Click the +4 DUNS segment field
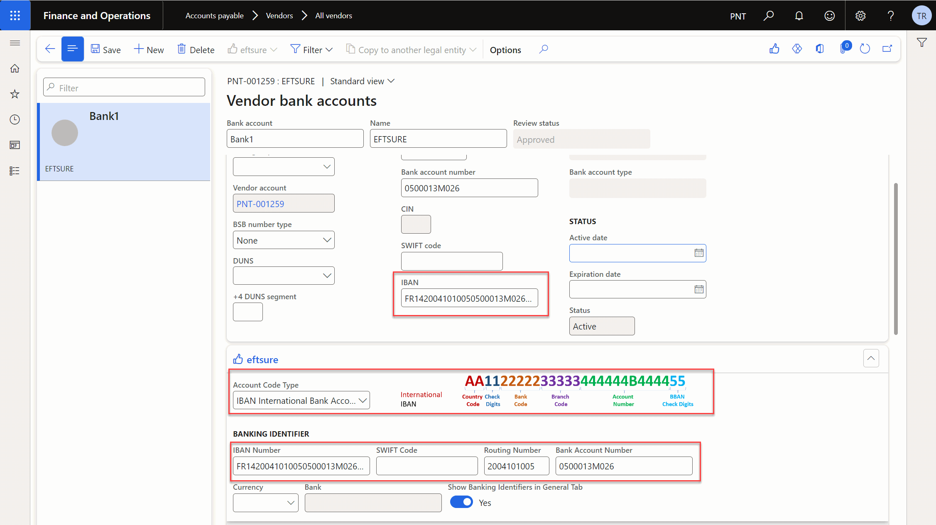 coord(248,312)
